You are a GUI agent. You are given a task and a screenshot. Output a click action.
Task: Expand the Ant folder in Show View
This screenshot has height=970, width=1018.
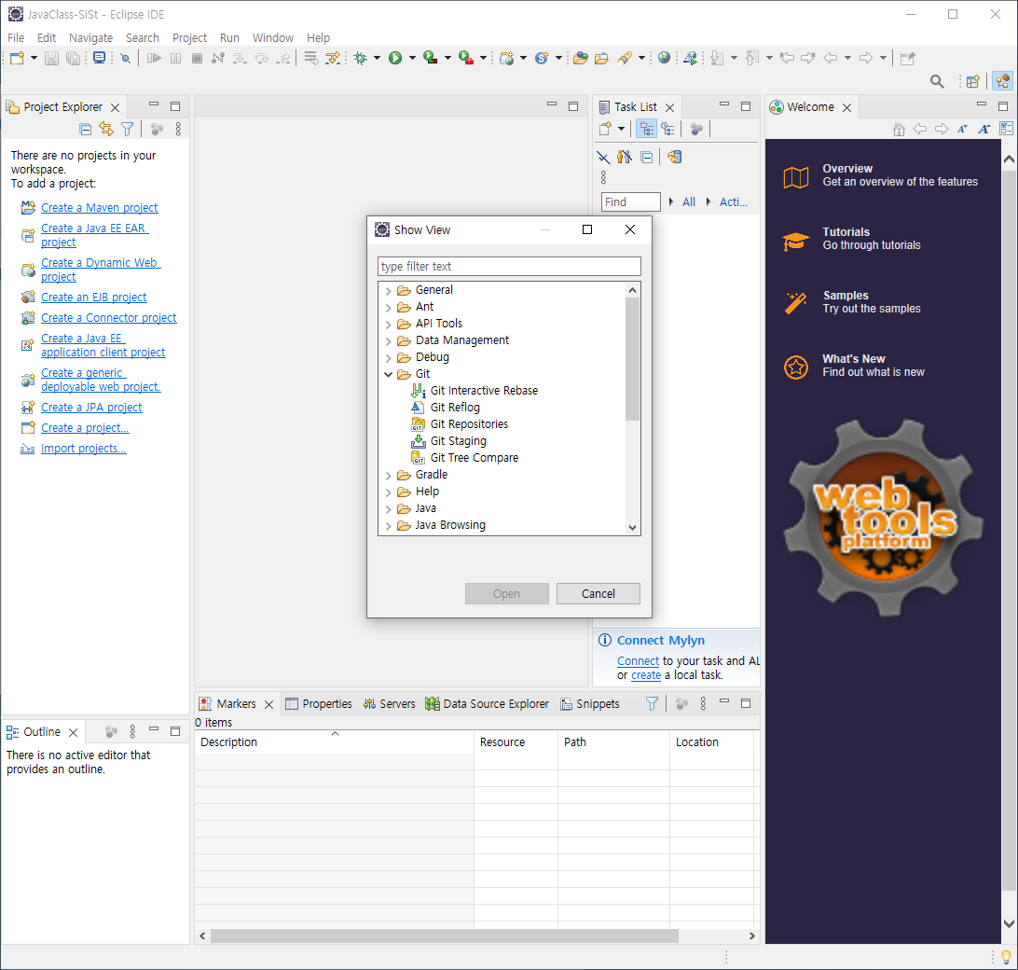pos(388,307)
